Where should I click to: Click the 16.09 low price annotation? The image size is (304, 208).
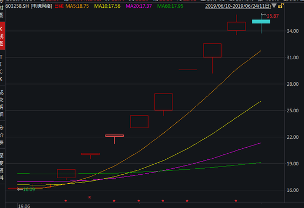pyautogui.click(x=29, y=190)
